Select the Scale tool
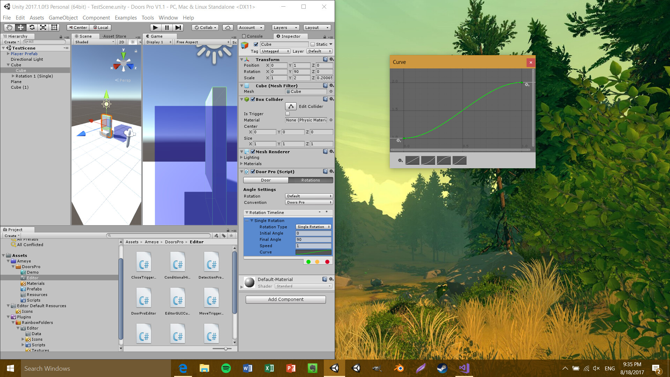 (x=43, y=27)
